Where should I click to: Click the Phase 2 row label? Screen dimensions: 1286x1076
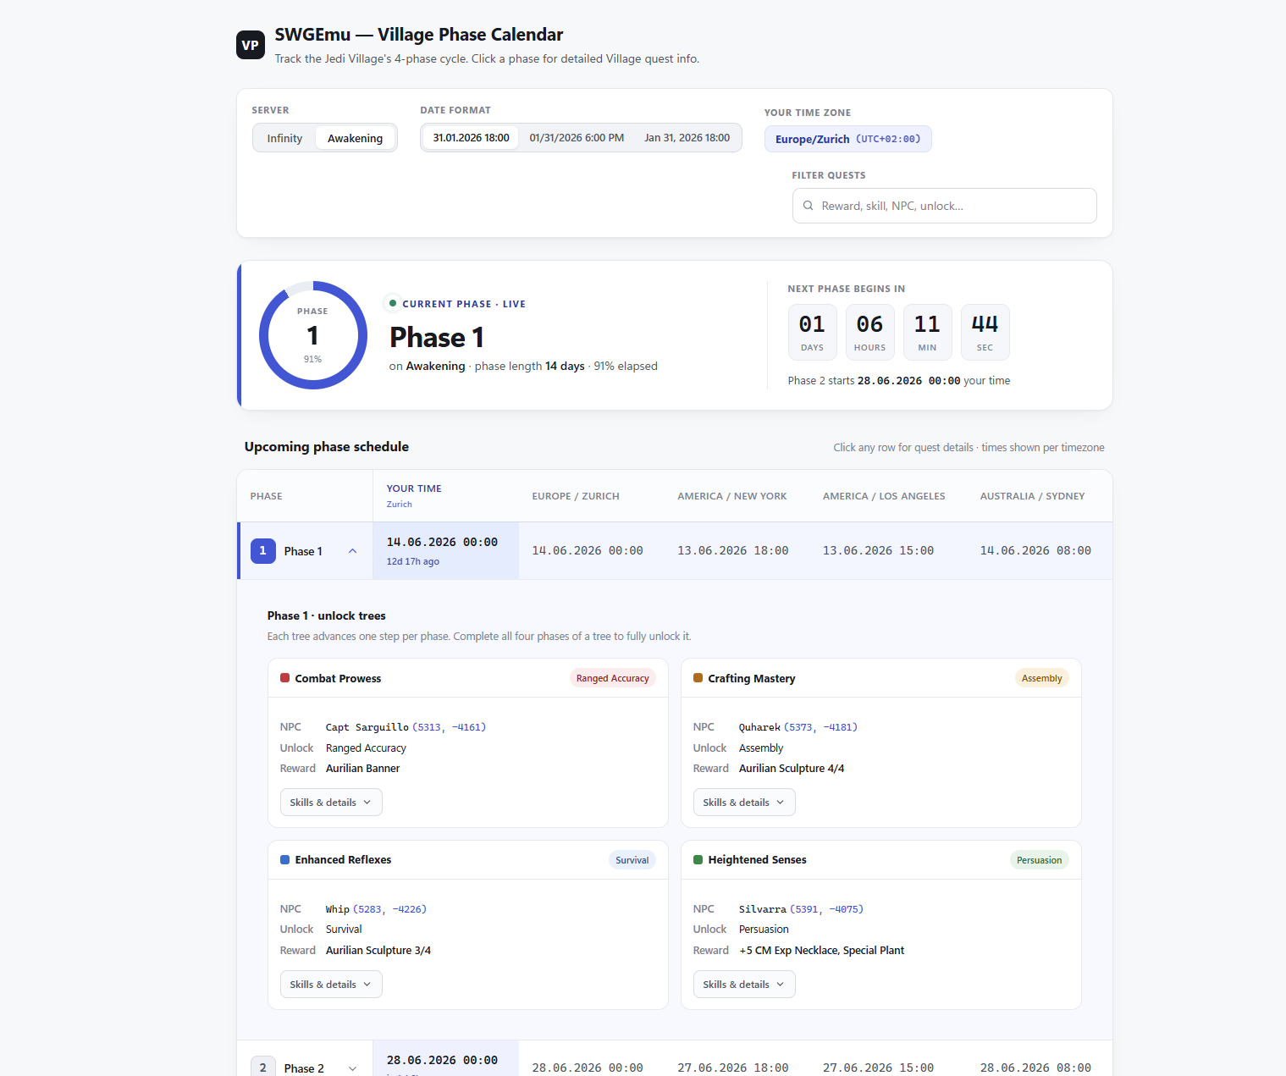[304, 1068]
